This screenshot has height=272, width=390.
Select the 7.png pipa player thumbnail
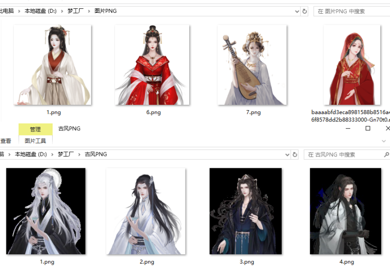coord(252,65)
